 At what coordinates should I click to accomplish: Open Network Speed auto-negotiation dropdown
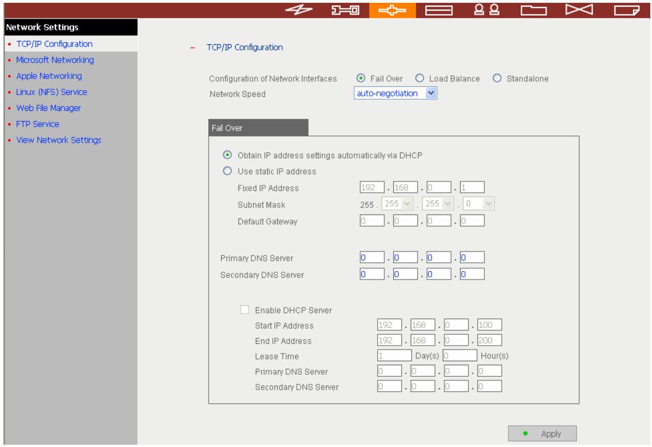[396, 94]
